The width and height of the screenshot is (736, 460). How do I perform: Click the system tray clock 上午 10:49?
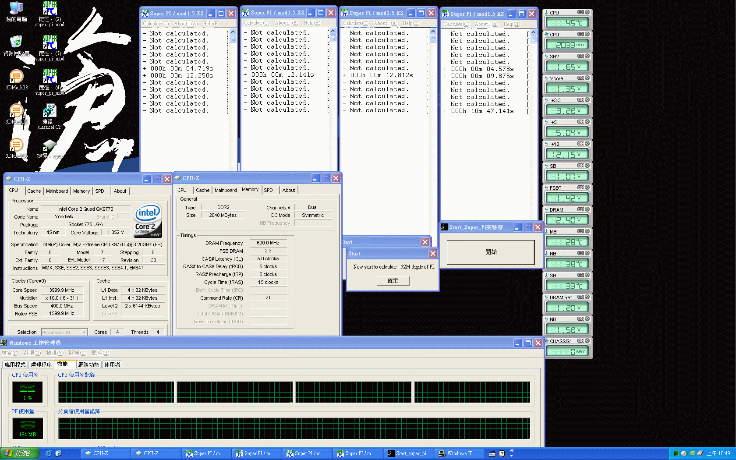[718, 453]
